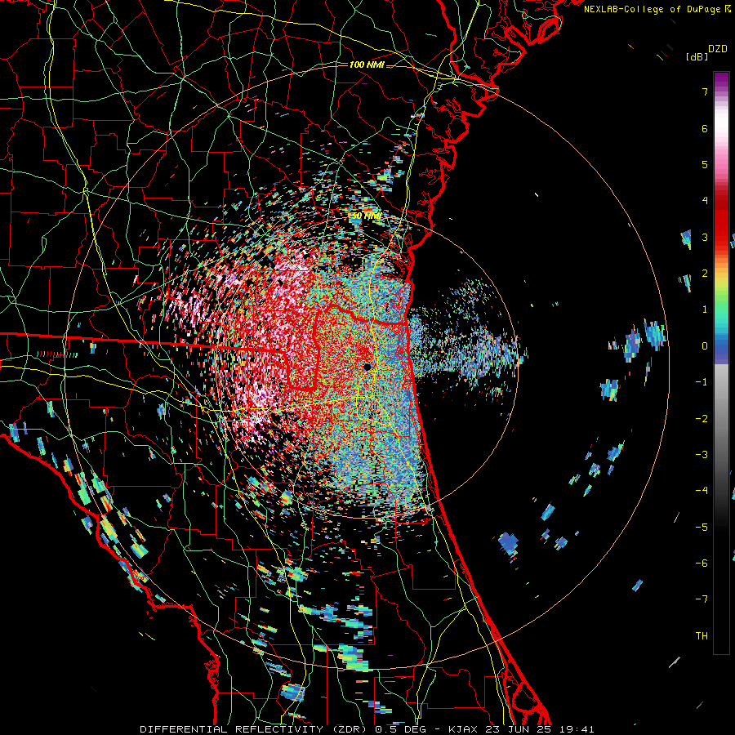Click the KJAX station identifier
Viewport: 735px width, 735px height.
(x=463, y=729)
